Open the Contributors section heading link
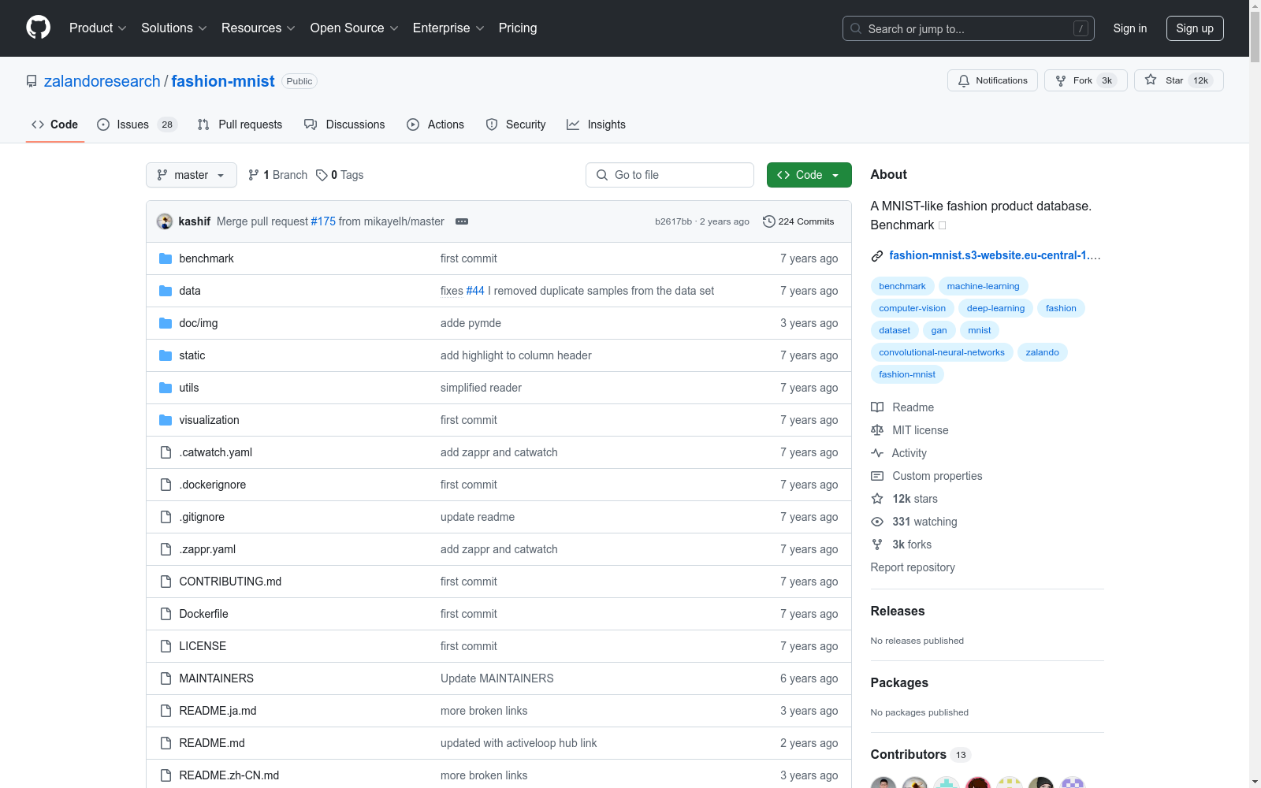The height and width of the screenshot is (788, 1261). tap(921, 754)
